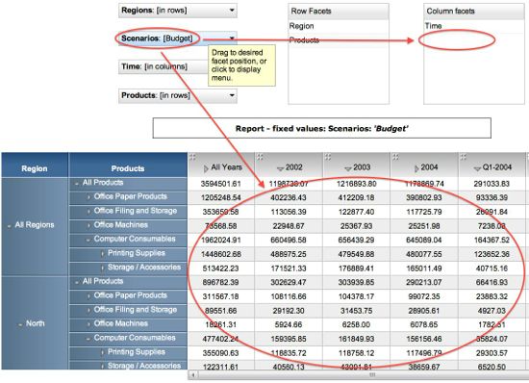
Task: Click the drag handle icon above 2003 column
Action: (328, 157)
